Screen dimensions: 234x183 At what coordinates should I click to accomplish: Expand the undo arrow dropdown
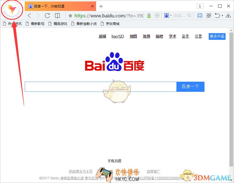[222, 16]
